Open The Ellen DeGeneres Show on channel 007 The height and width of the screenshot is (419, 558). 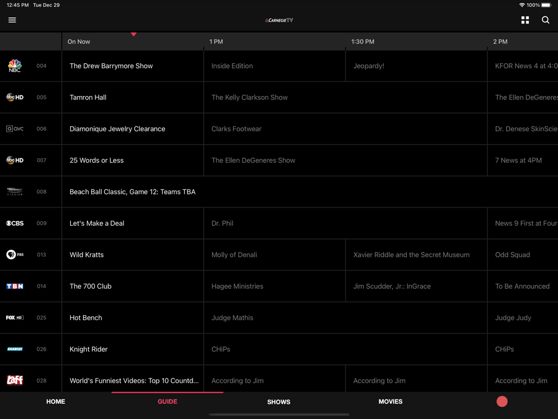click(x=345, y=160)
